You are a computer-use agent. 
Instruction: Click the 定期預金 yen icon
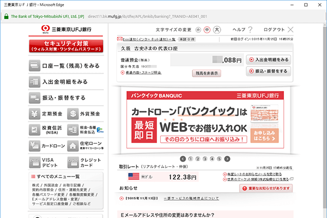(x=34, y=114)
